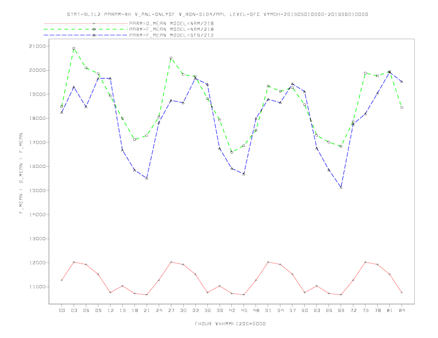Click red line peak marker at hour 51
This screenshot has width=438, height=338.
(x=268, y=262)
